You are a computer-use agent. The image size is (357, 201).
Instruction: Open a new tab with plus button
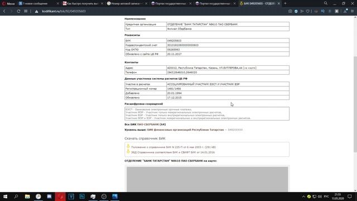pos(285,3)
